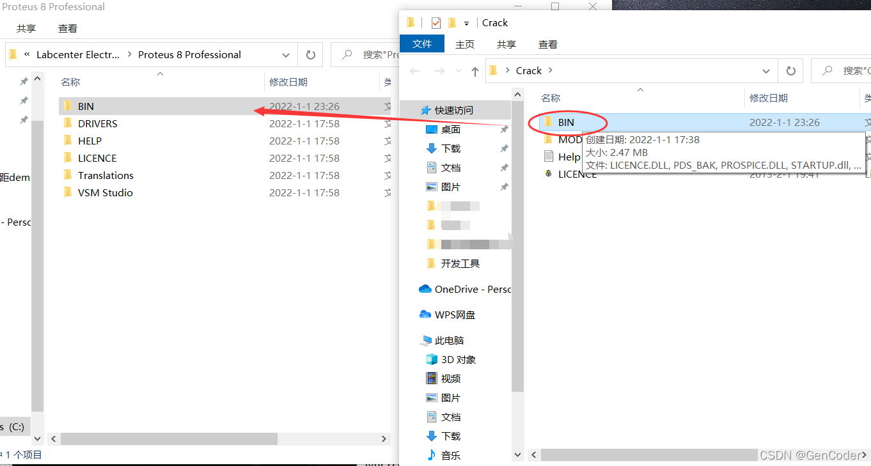Click the Labcenter Electr... breadcrumb

pyautogui.click(x=78, y=54)
